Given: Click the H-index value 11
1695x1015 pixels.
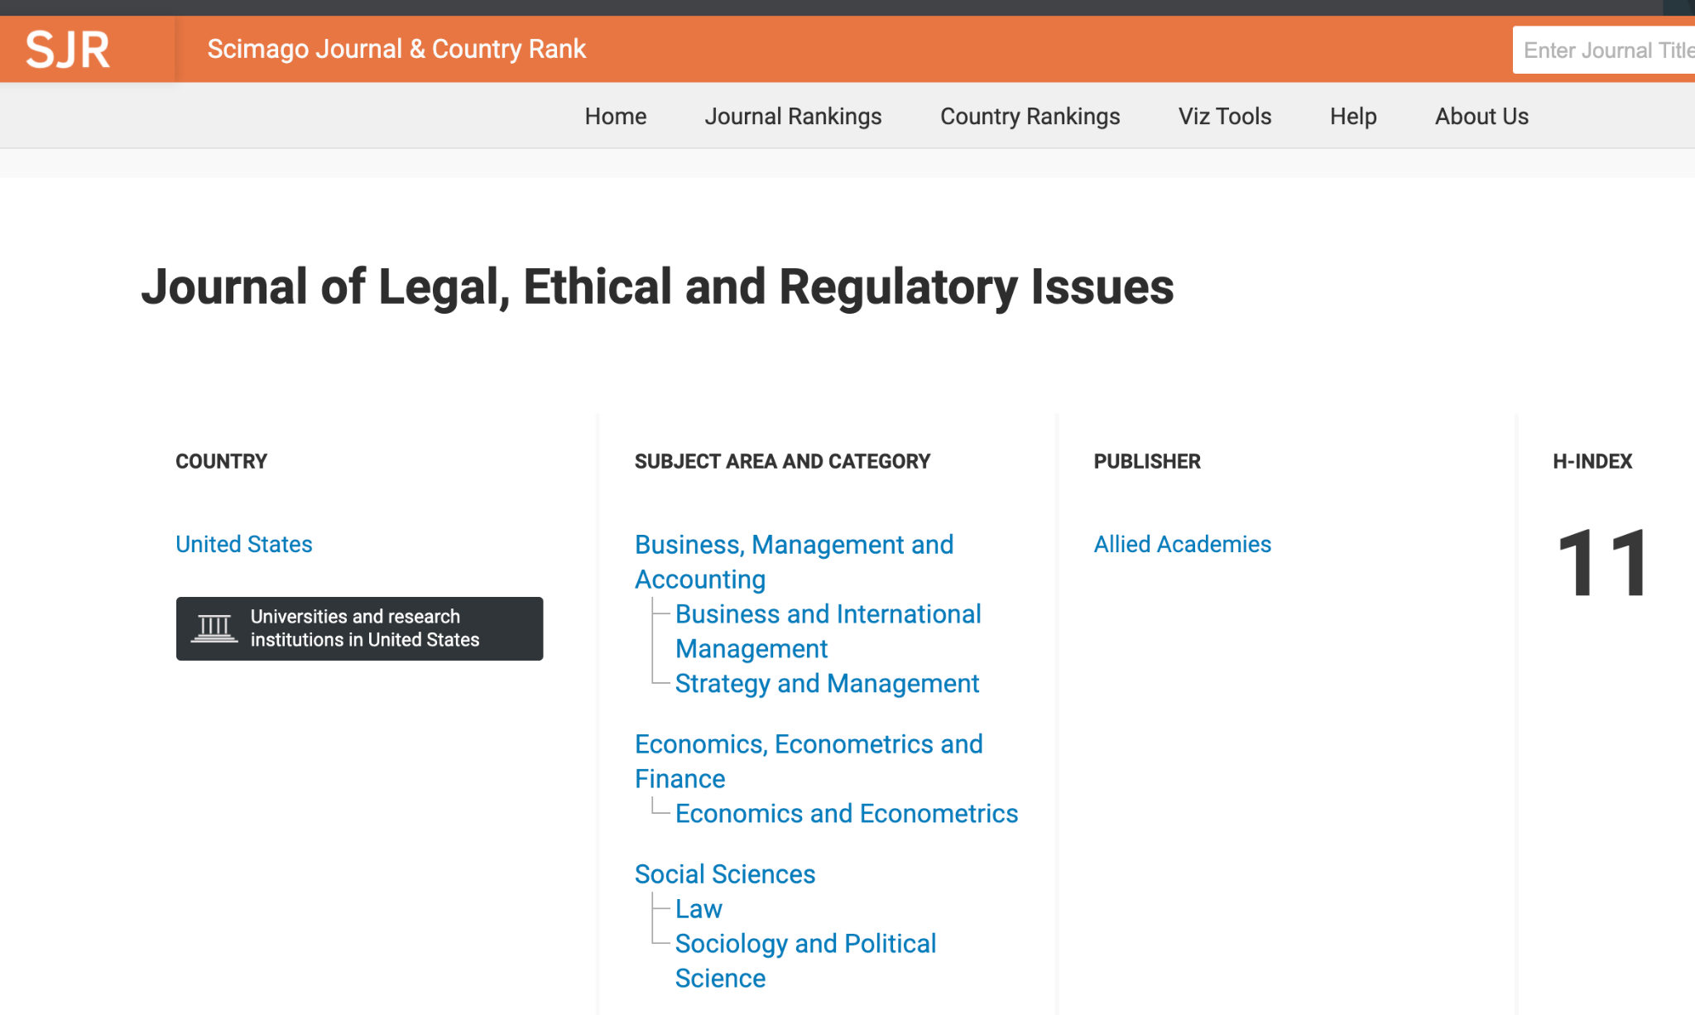Looking at the screenshot, I should tap(1603, 563).
